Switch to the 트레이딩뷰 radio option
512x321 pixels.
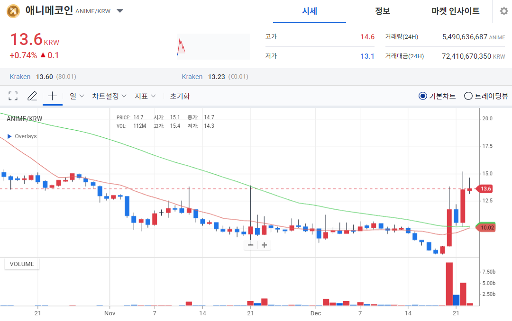coord(467,95)
